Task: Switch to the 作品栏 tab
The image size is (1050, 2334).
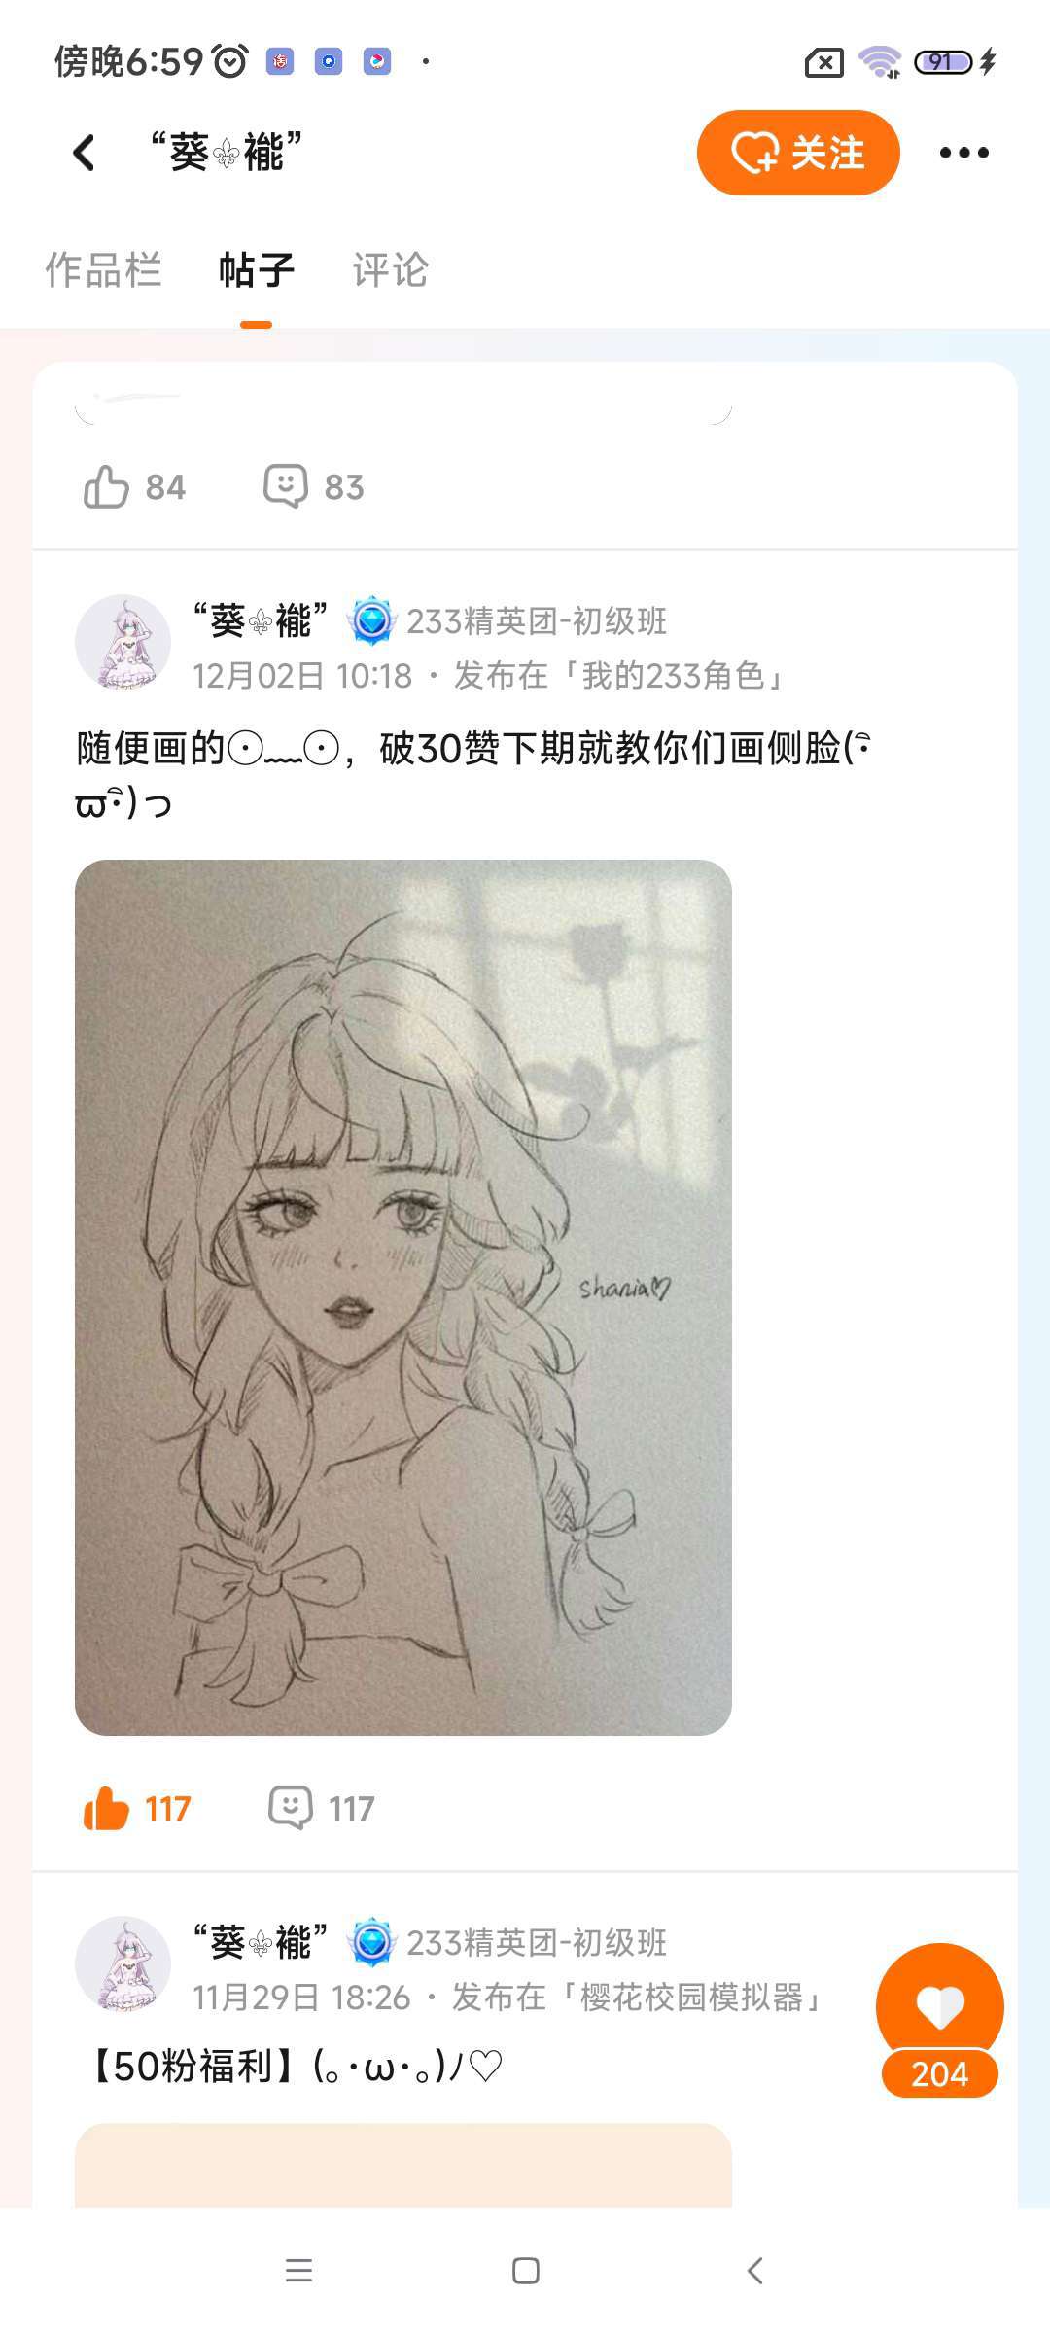Action: pos(103,270)
